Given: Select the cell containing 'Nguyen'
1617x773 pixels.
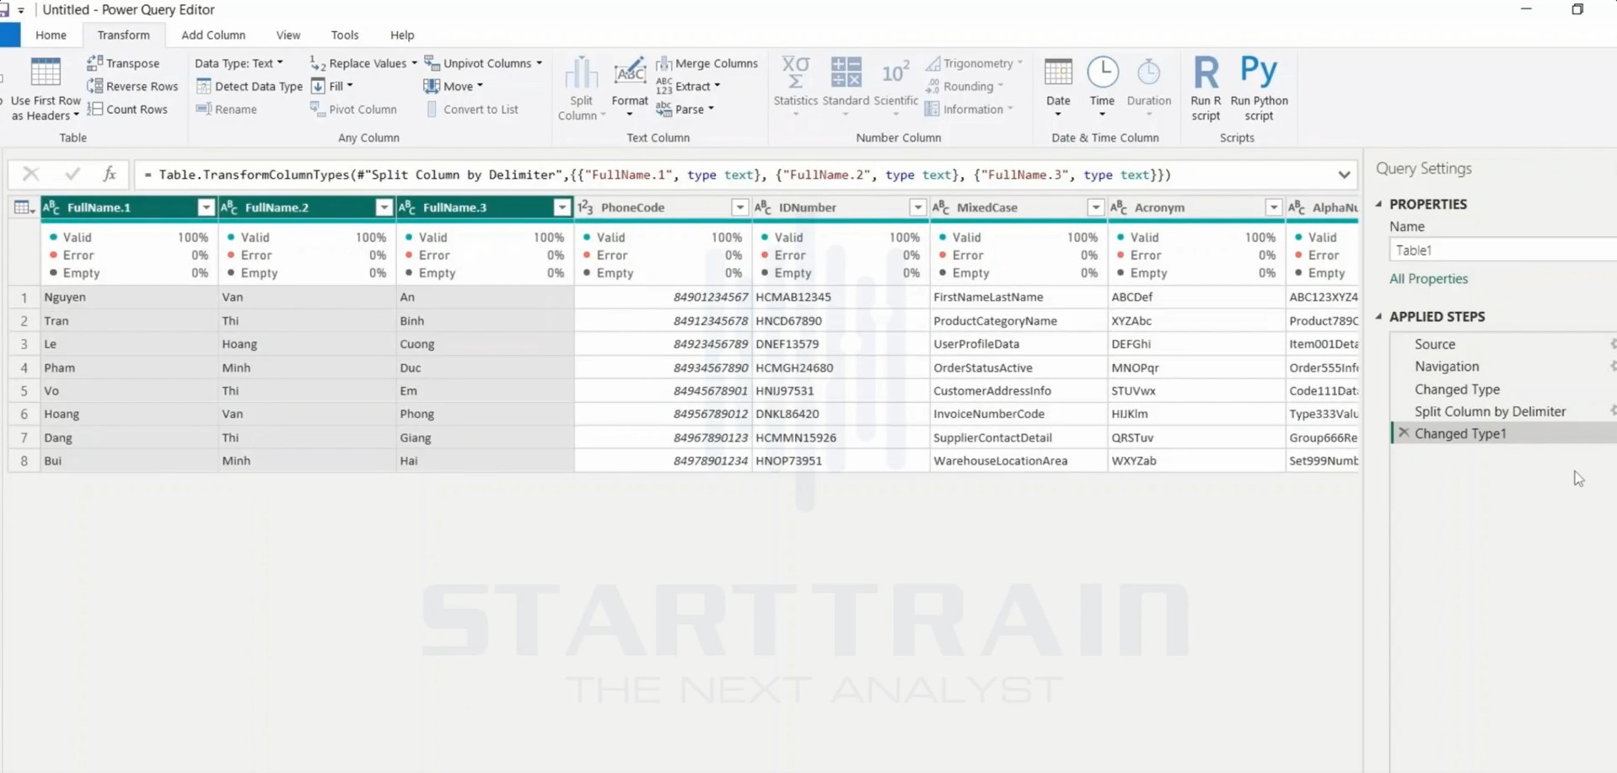Looking at the screenshot, I should click(129, 297).
